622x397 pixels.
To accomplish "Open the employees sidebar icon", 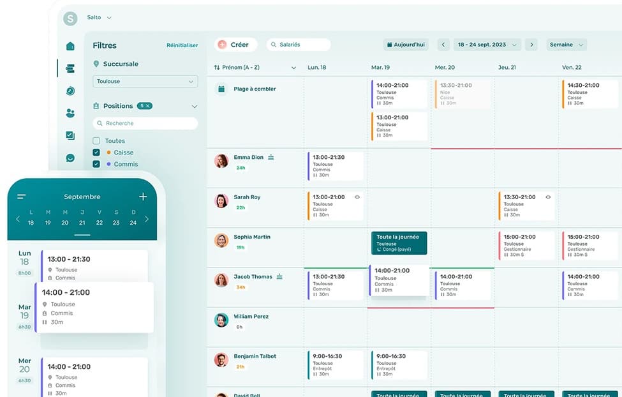I will 70,113.
